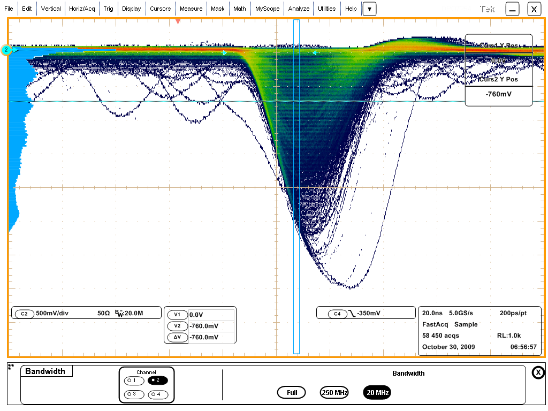Expand the menu bar dropdown arrow
This screenshot has height=411, width=548.
(x=369, y=9)
